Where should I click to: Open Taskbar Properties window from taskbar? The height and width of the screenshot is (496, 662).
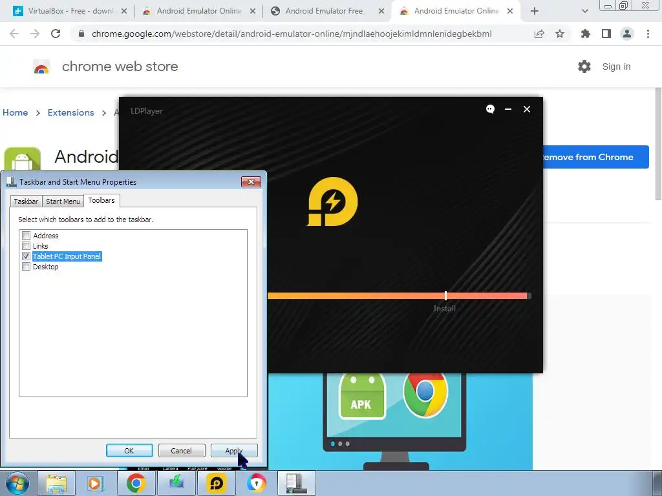point(296,483)
